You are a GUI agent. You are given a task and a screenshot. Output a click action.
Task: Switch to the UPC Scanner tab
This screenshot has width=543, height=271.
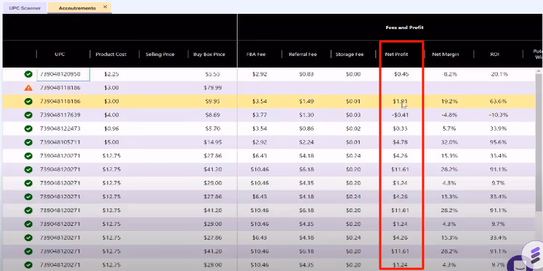coord(25,7)
